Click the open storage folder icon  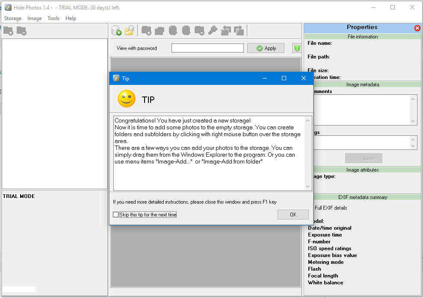tap(129, 31)
